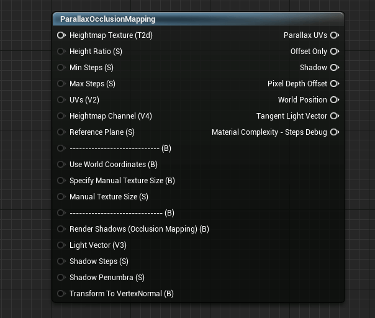Click the Pixel Depth Offset output pin
375x318 pixels.
[x=334, y=84]
